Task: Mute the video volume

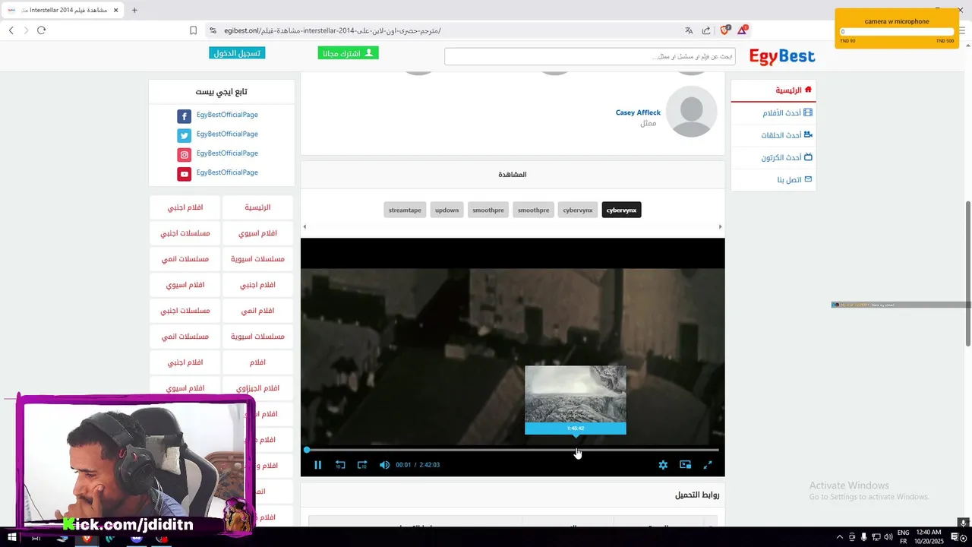Action: coord(384,465)
